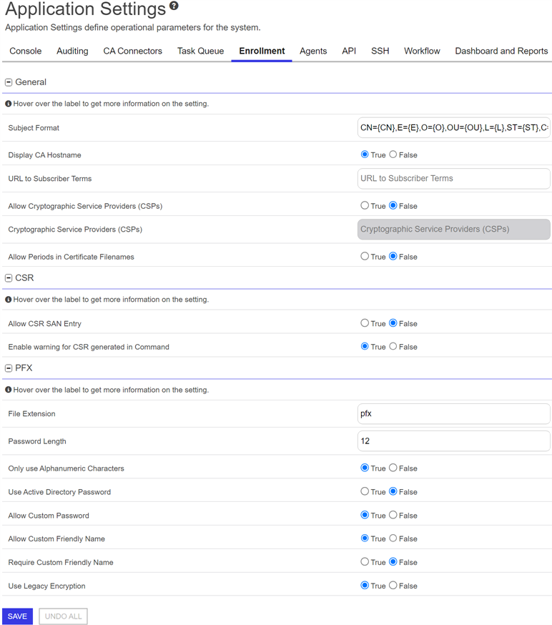
Task: Set Use Legacy Encryption to False
Action: point(393,585)
